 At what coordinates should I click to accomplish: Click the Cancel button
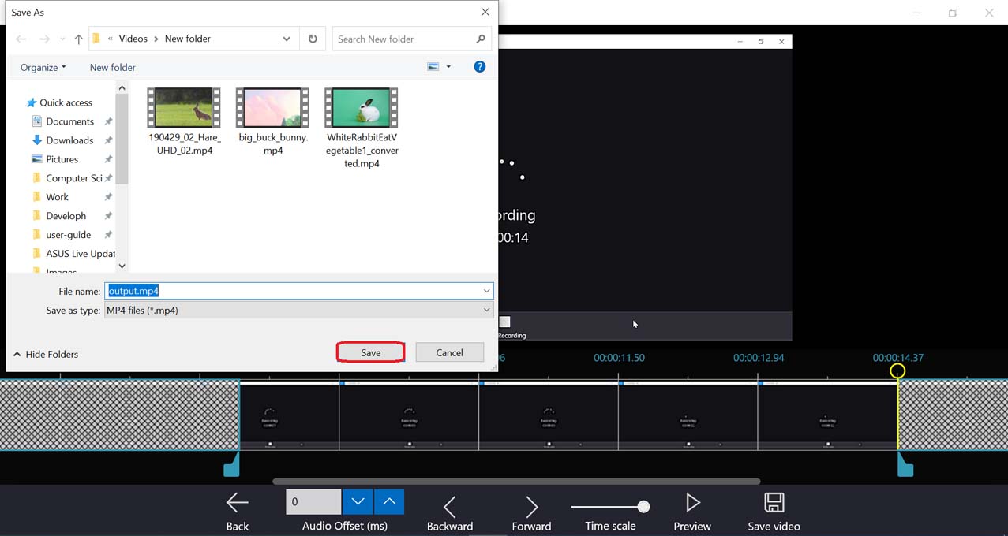[x=449, y=352]
